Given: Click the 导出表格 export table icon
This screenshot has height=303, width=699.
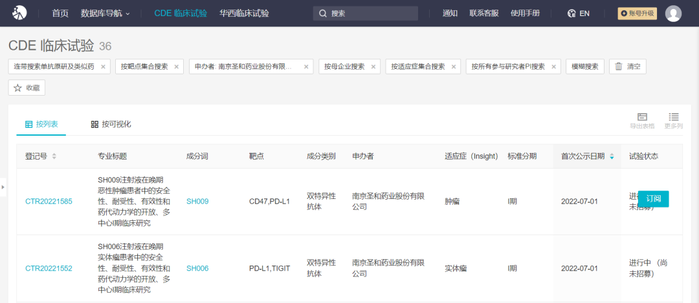Looking at the screenshot, I should (x=642, y=121).
